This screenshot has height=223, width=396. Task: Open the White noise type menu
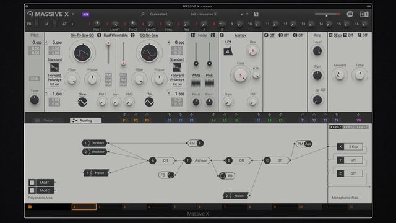point(196,76)
